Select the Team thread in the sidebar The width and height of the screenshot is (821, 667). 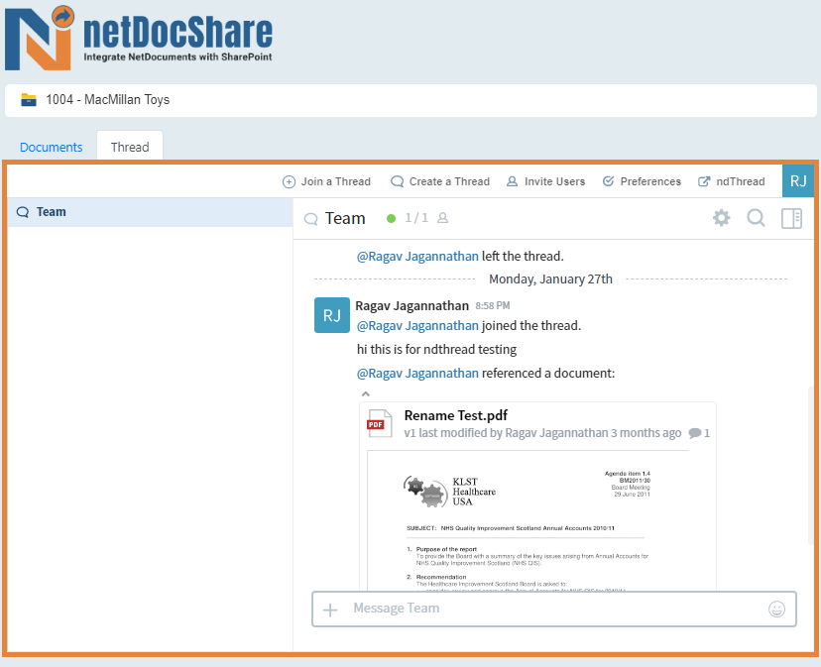(x=151, y=212)
